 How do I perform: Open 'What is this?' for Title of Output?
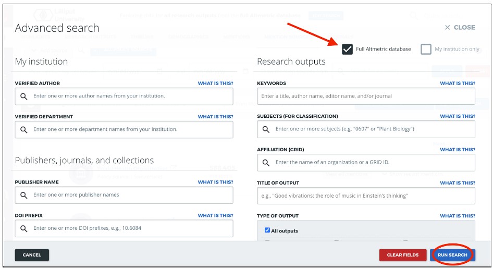pos(458,183)
